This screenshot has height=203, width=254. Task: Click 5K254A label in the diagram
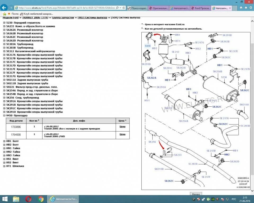tap(184, 121)
